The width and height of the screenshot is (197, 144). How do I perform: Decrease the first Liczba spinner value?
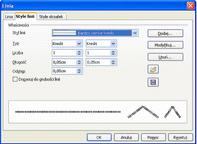tap(79, 54)
